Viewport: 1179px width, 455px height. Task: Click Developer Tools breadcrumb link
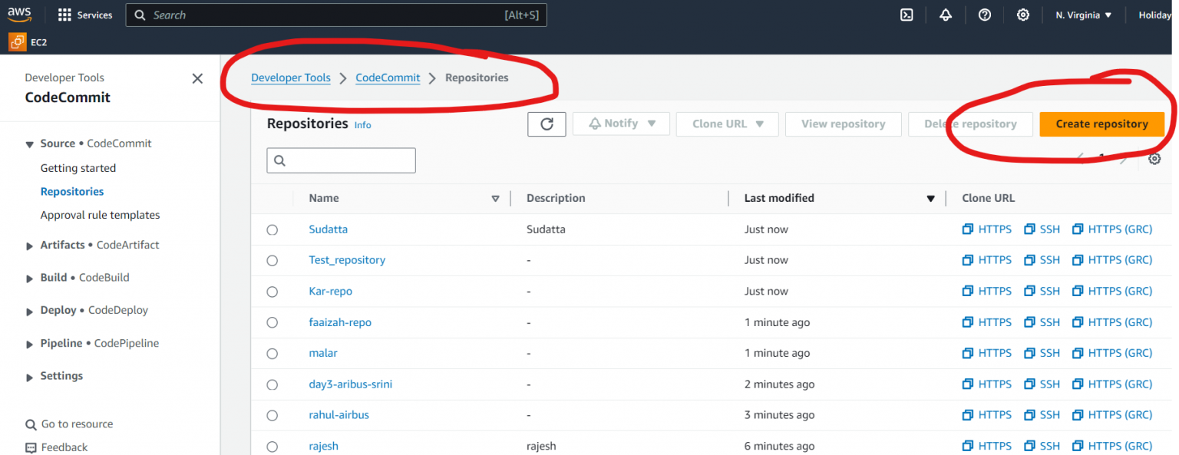click(x=291, y=77)
